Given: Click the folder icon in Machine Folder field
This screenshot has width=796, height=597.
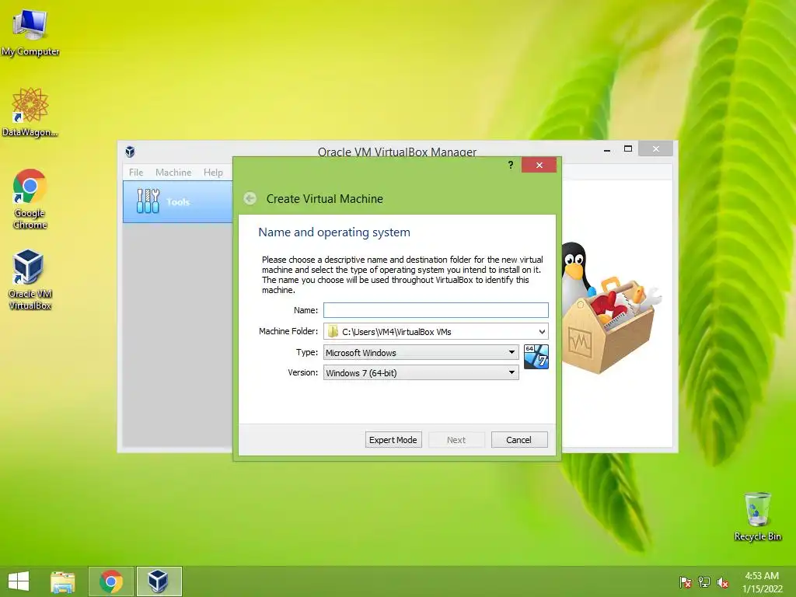Looking at the screenshot, I should coord(333,331).
